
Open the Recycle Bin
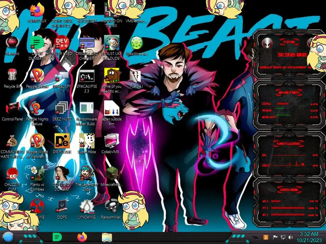pyautogui.click(x=12, y=75)
